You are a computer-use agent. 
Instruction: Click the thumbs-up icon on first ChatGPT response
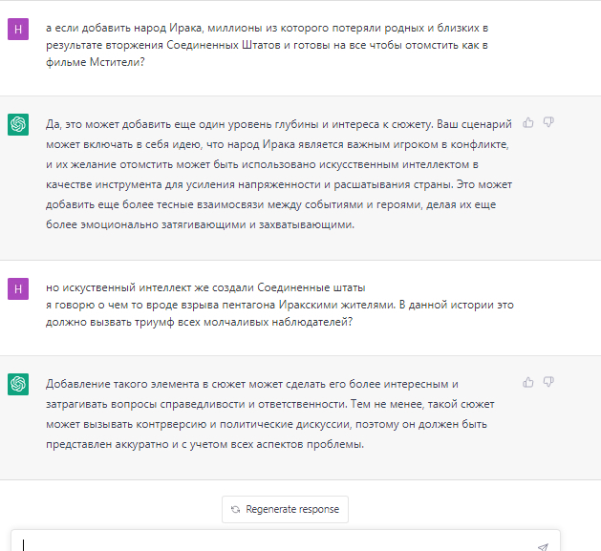(x=529, y=122)
